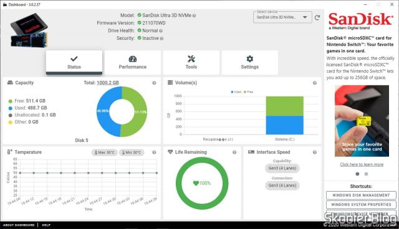Click the firmware version 211070WD text
The height and width of the screenshot is (229, 399).
pos(154,23)
